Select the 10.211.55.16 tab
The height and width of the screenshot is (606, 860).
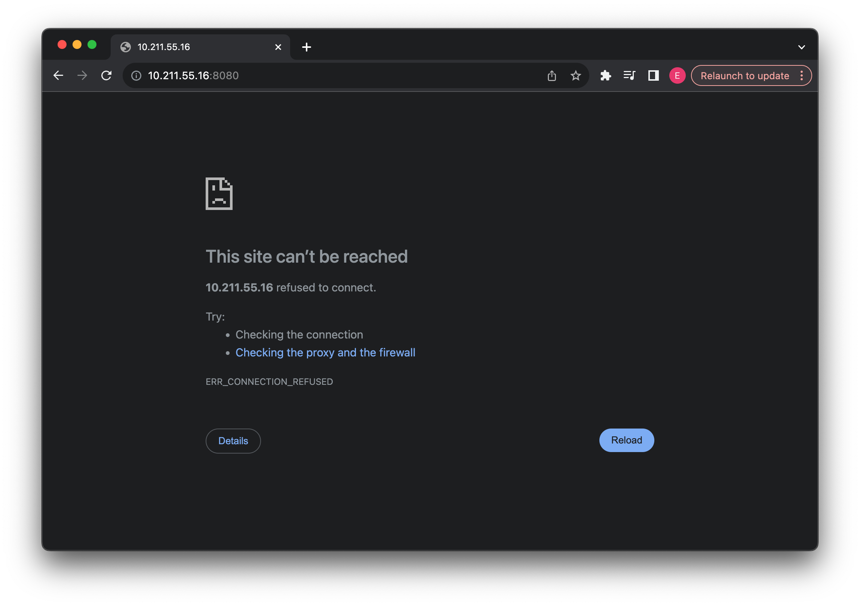click(200, 47)
